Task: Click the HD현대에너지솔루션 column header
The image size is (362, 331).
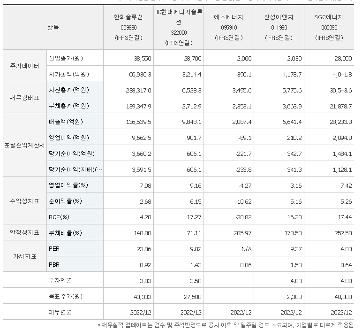Action: (x=179, y=27)
